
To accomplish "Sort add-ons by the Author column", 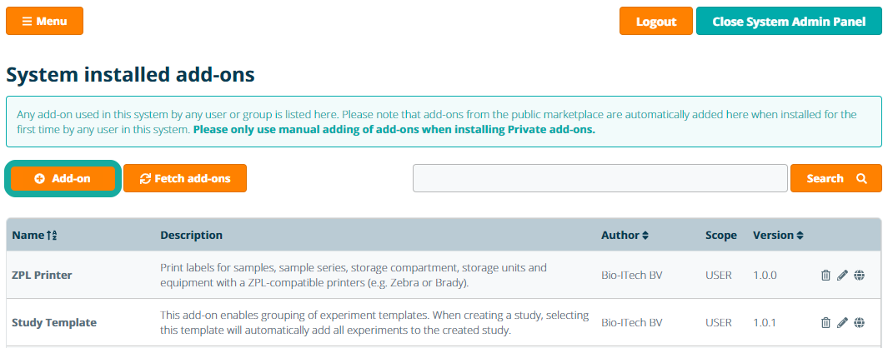I will click(625, 236).
